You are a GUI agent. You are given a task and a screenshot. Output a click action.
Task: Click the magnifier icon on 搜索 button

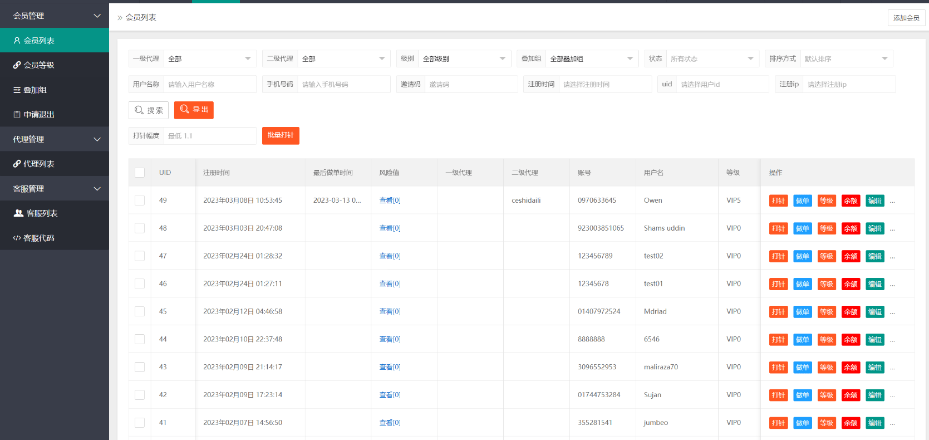[x=139, y=110]
